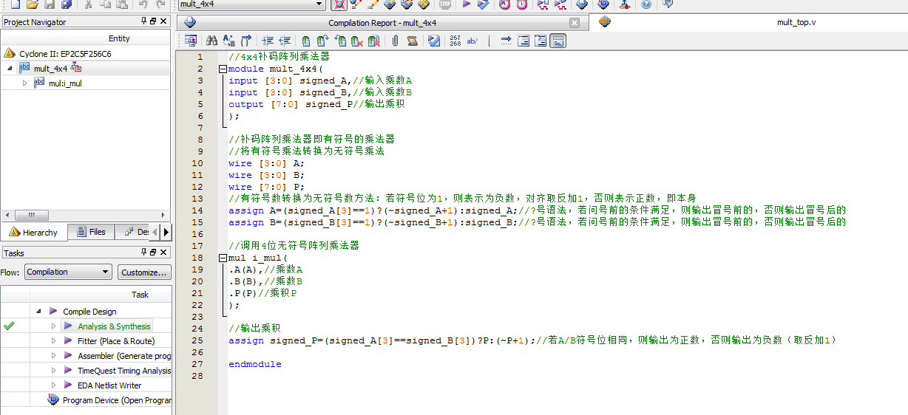Image resolution: width=908 pixels, height=415 pixels.
Task: Select the Task column header
Action: [140, 295]
